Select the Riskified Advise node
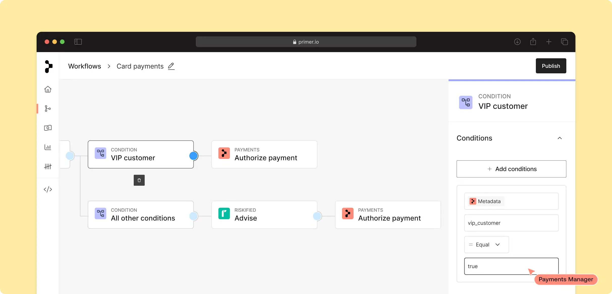This screenshot has height=294, width=612. 264,215
